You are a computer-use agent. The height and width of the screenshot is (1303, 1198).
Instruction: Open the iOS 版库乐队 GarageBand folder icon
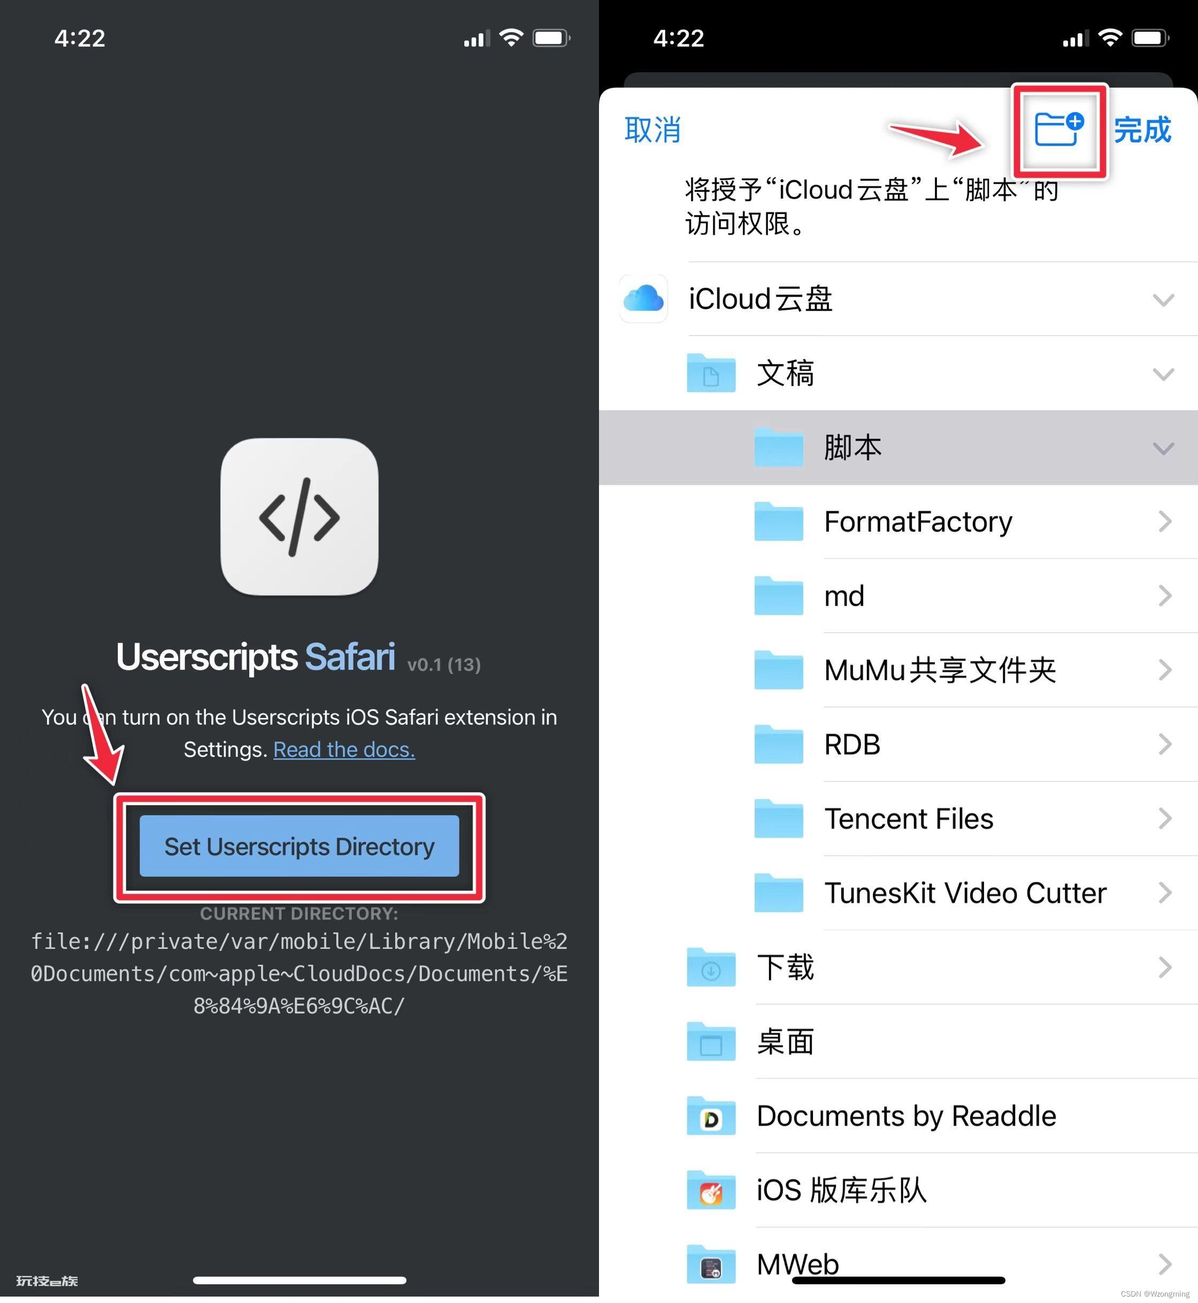coord(710,1190)
